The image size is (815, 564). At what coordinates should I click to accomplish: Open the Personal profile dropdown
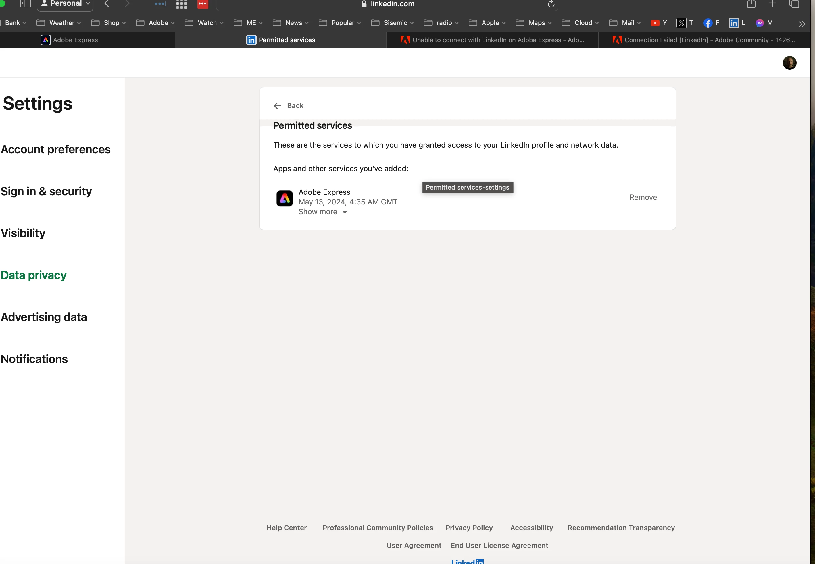(x=65, y=4)
